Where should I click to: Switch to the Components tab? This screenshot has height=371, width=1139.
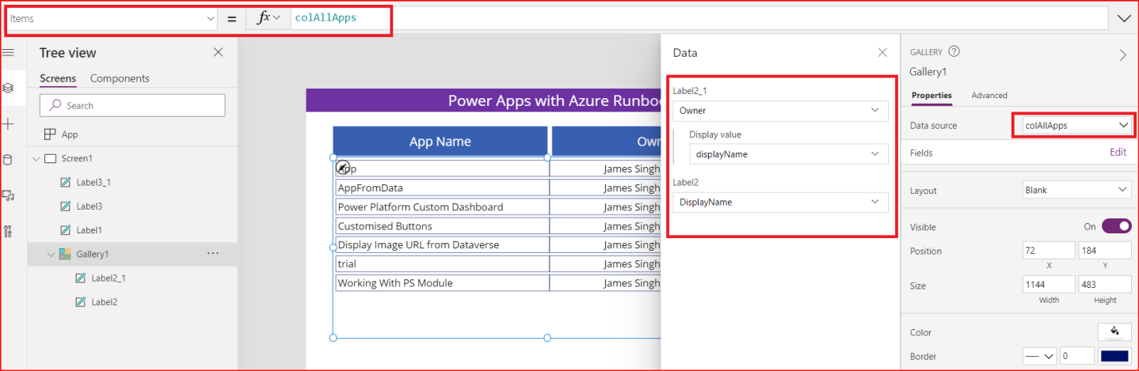120,78
